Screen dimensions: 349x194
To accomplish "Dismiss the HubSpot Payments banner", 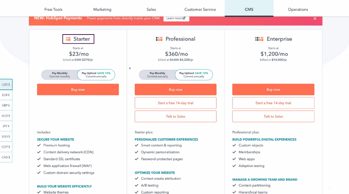I will pos(315,18).
